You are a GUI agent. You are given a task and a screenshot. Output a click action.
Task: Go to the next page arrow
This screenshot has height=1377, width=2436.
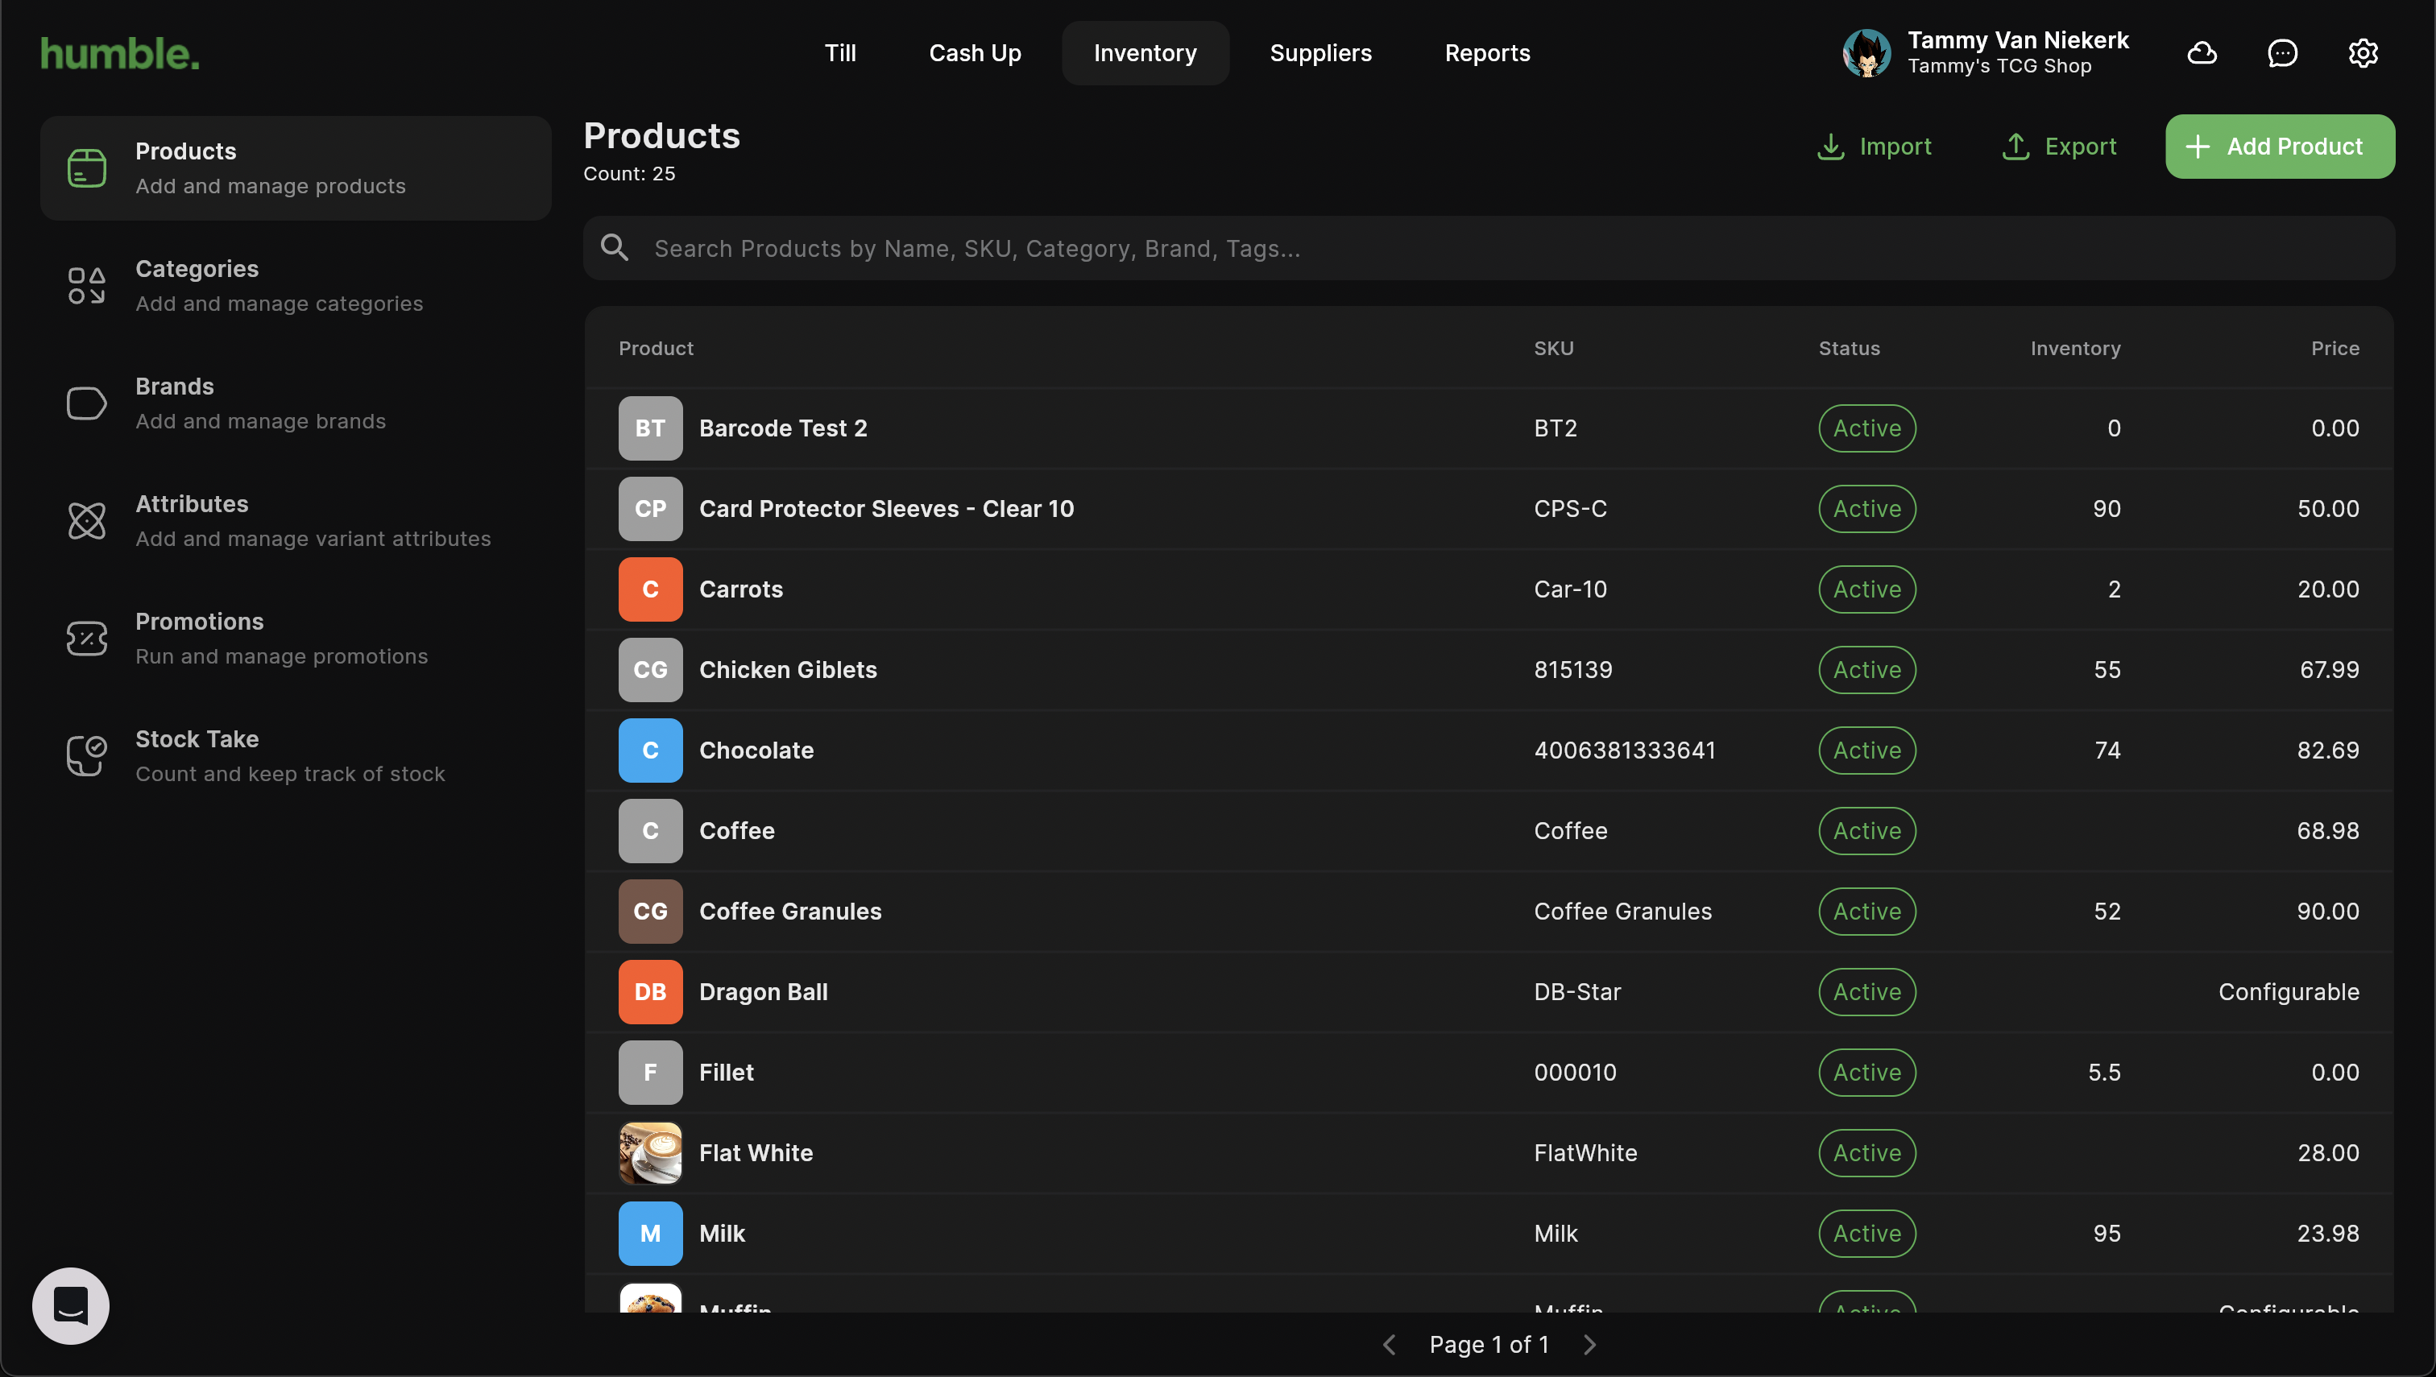tap(1589, 1344)
